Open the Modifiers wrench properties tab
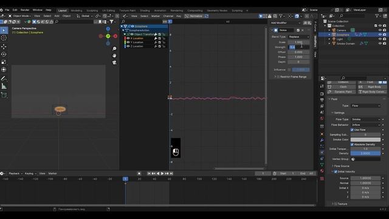 click(322, 141)
